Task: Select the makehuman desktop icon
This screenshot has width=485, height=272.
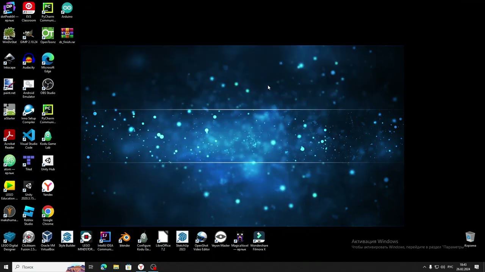Action: 9,213
